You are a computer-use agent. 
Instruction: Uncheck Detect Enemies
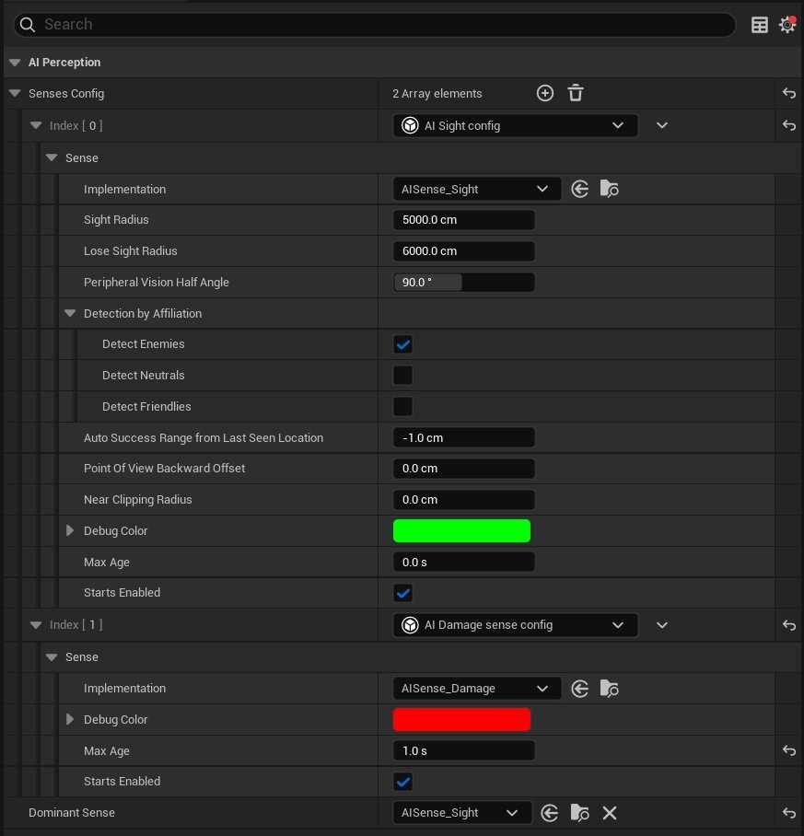pos(402,344)
